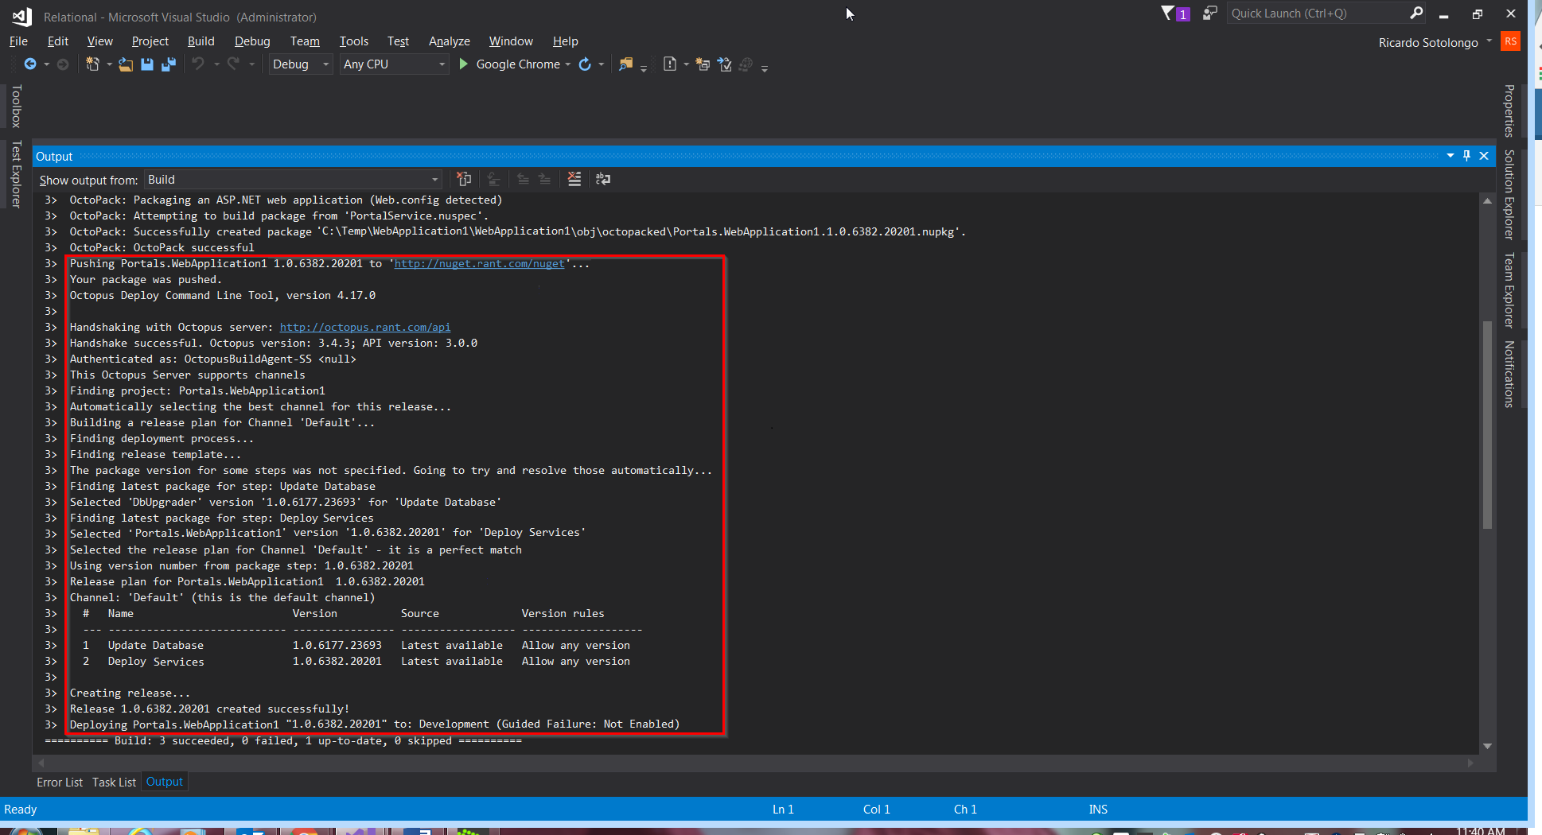The width and height of the screenshot is (1542, 835).
Task: Open the nuget.rant.com/nuget link
Action: coord(479,263)
